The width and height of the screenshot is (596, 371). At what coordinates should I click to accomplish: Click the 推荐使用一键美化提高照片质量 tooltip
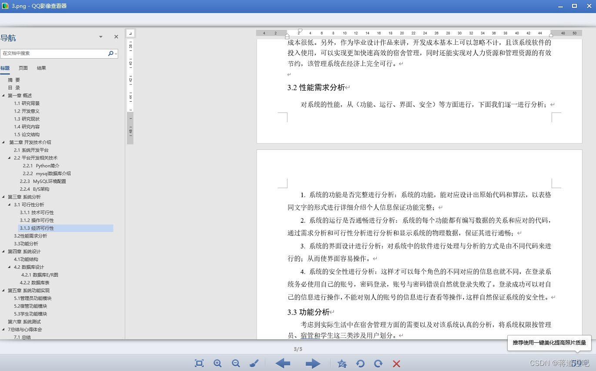pos(549,343)
